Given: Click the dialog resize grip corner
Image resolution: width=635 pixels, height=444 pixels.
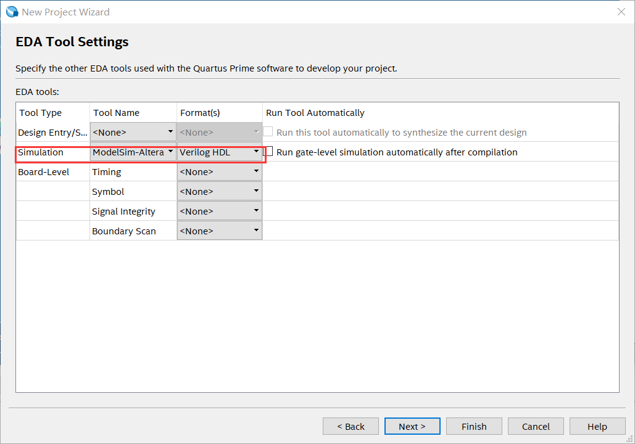Looking at the screenshot, I should 629,439.
